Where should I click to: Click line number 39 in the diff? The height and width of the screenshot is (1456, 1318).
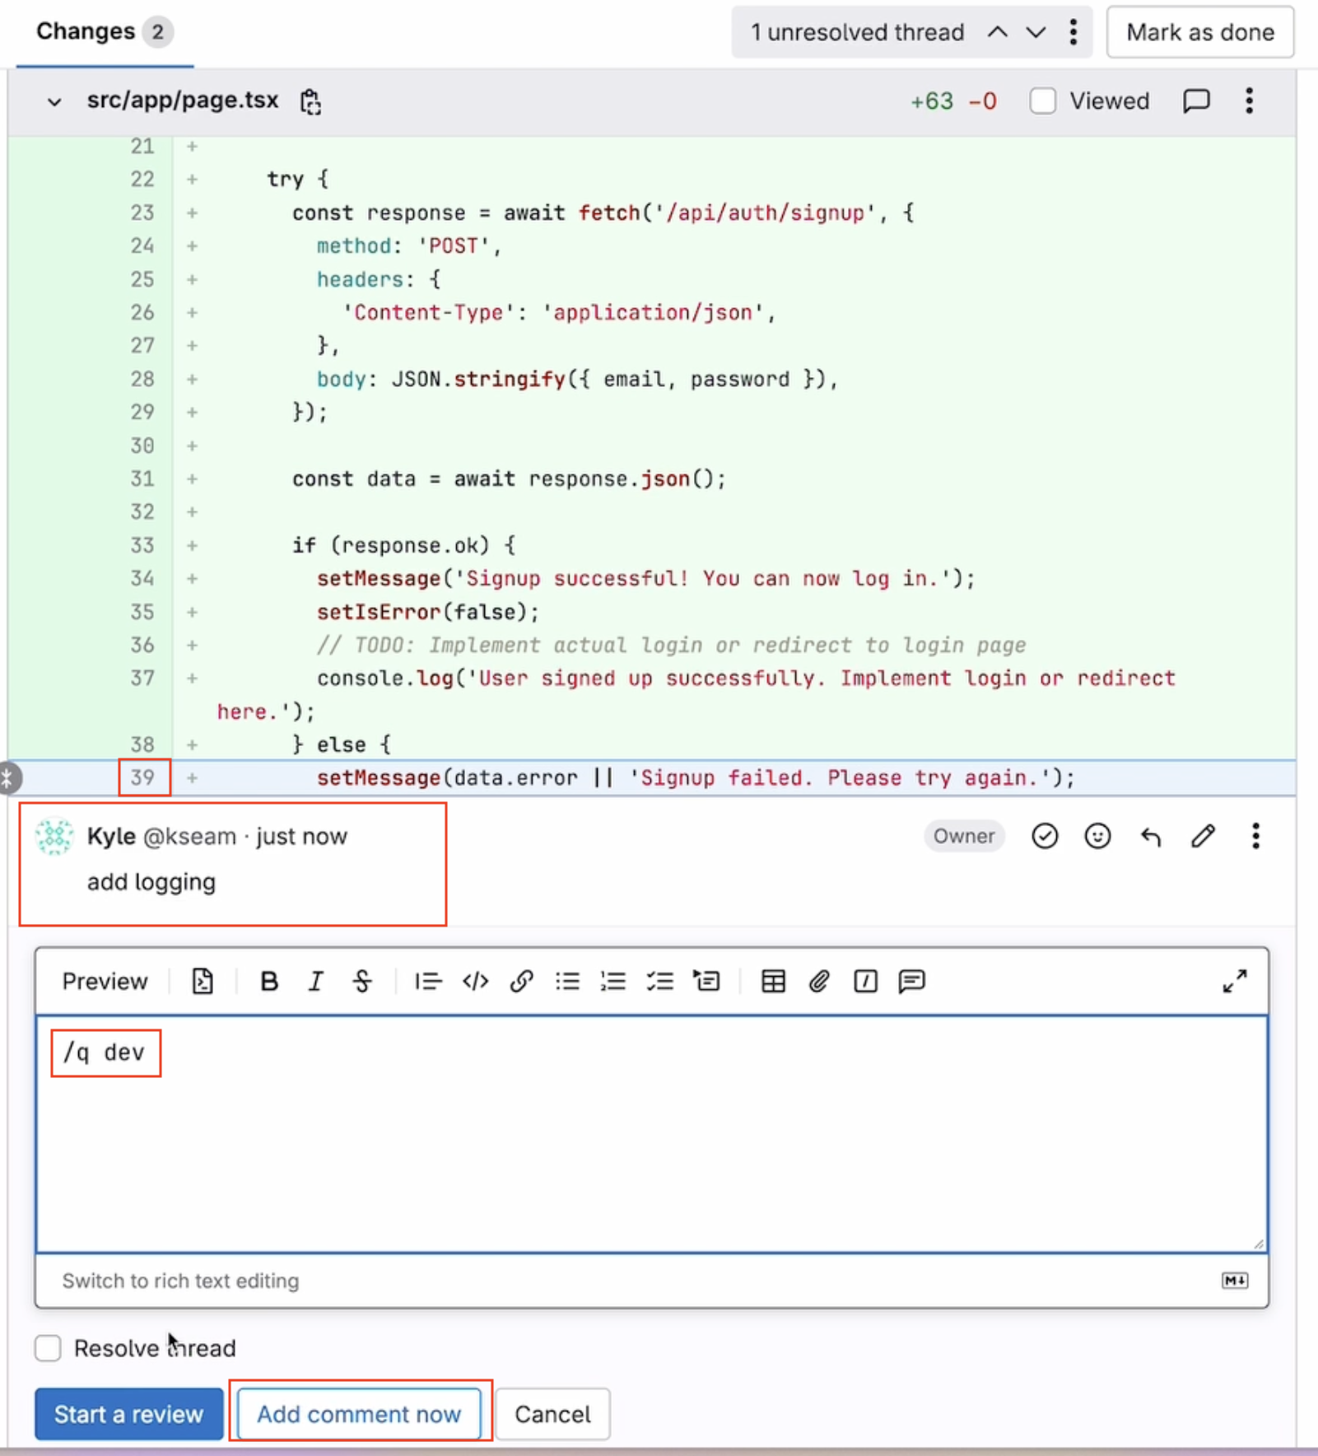(x=142, y=777)
